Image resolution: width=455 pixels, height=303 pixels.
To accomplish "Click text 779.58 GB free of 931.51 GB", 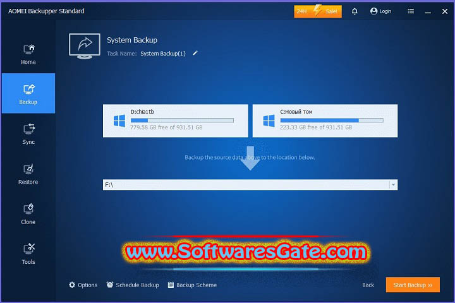I will click(166, 128).
